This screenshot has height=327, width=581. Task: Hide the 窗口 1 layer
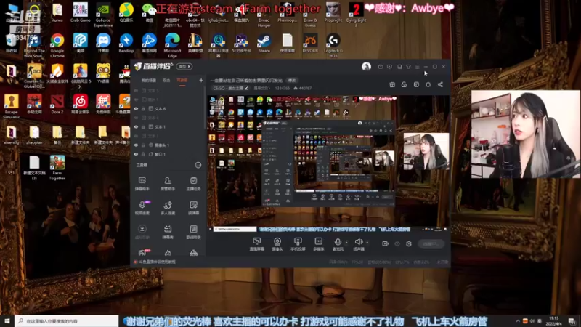pyautogui.click(x=136, y=154)
